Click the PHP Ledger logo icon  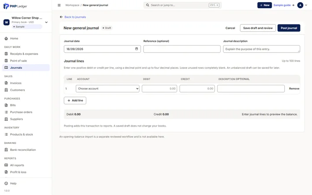(x=6, y=6)
